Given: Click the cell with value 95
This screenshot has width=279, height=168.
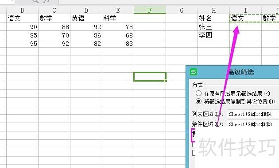Looking at the screenshot, I should click(x=23, y=43).
